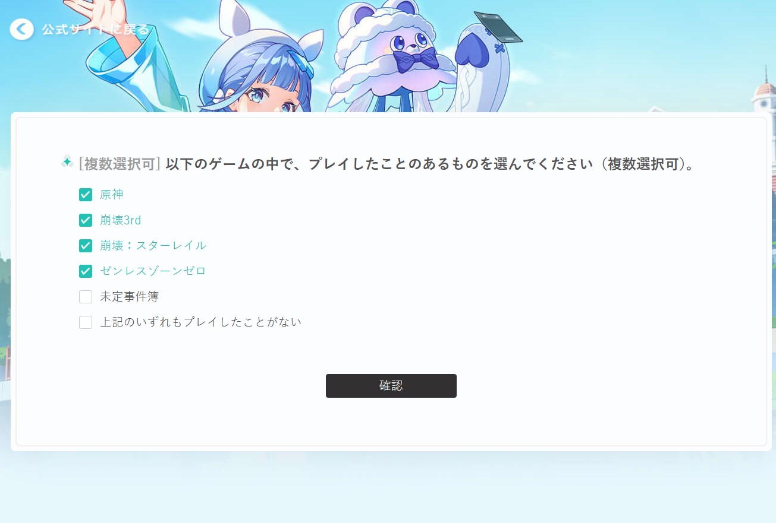Check the 未定事件簿 checkbox
This screenshot has height=523, width=776.
click(x=86, y=297)
